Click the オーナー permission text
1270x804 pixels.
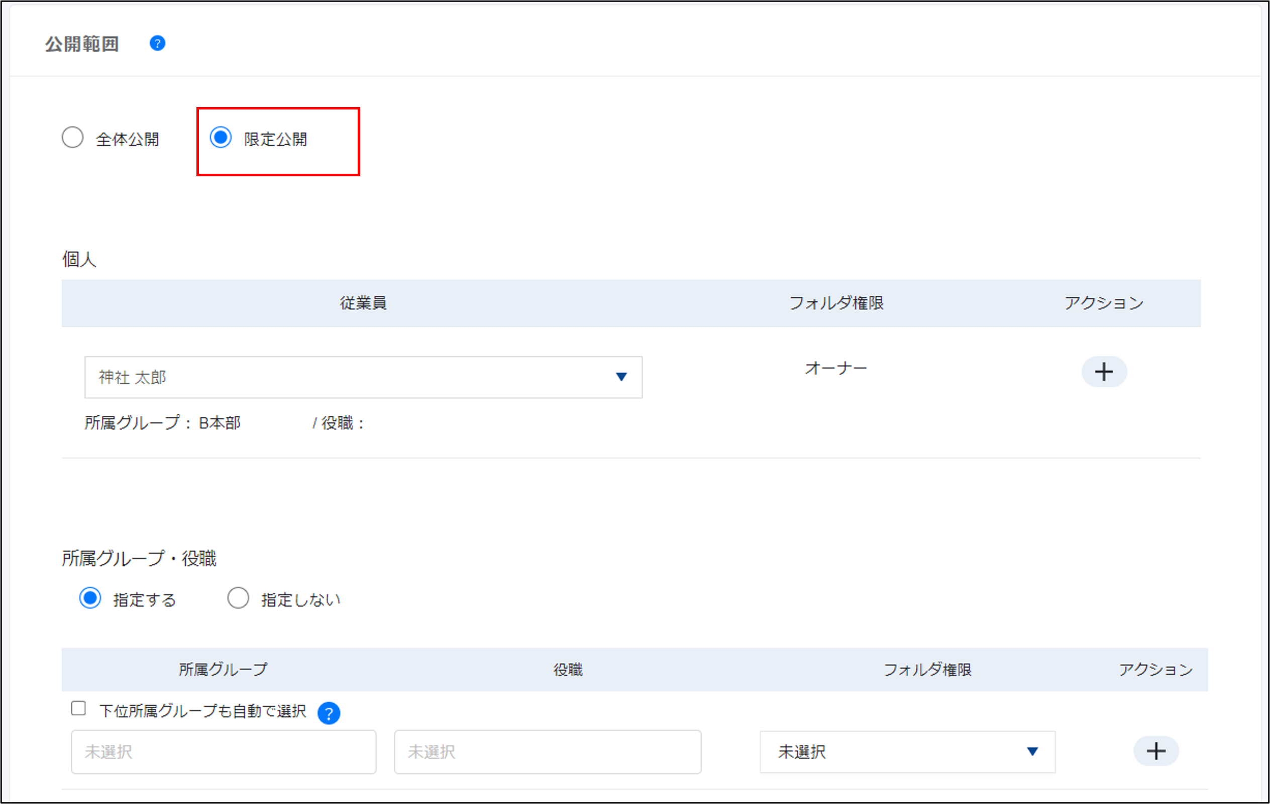tap(835, 368)
